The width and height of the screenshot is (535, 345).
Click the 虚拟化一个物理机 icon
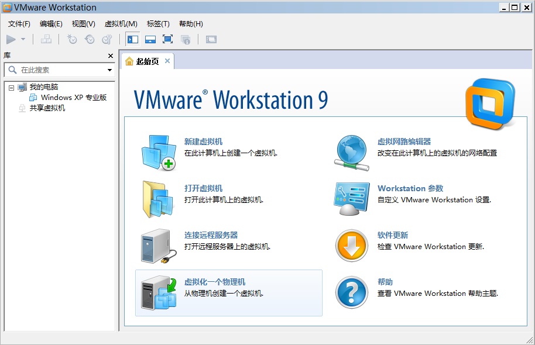159,292
